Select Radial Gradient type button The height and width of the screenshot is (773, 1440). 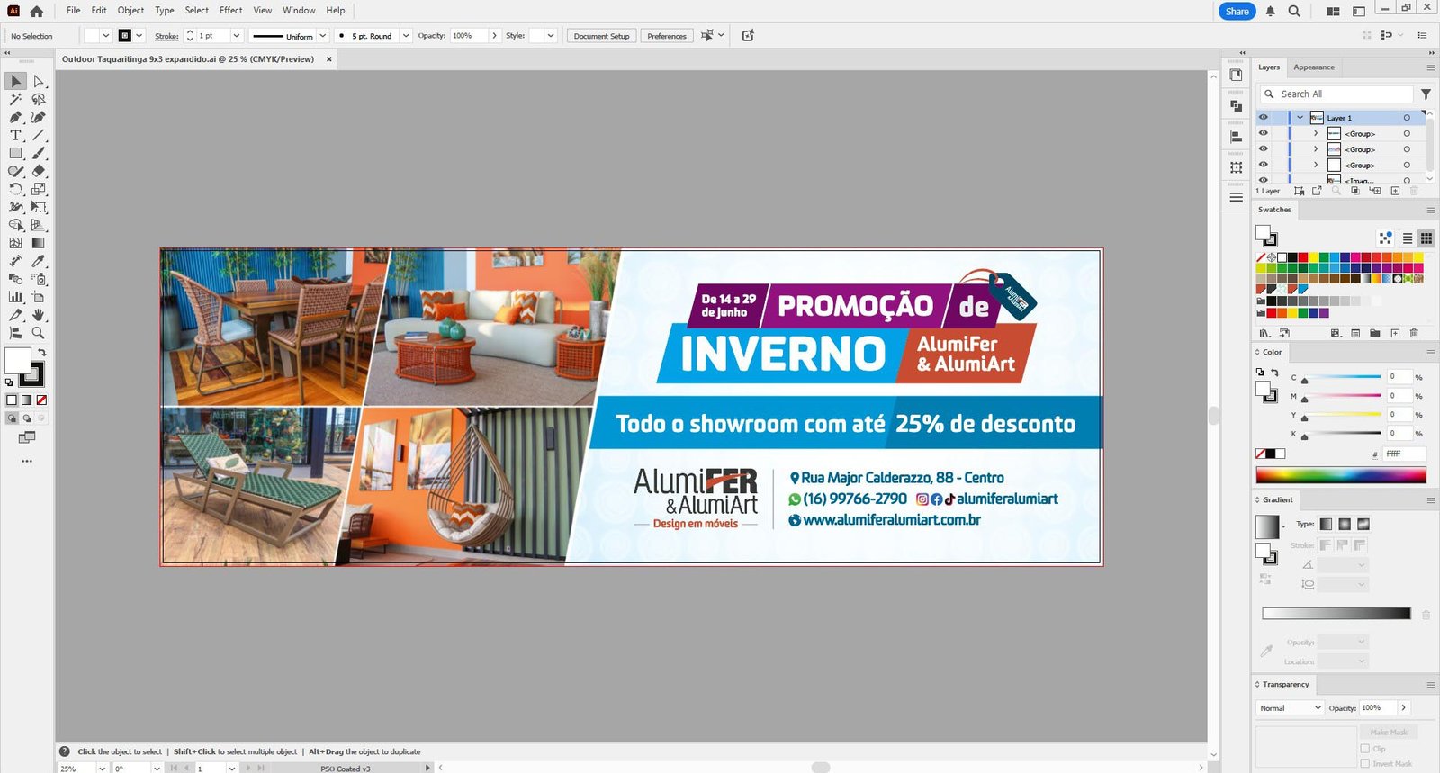[1345, 524]
